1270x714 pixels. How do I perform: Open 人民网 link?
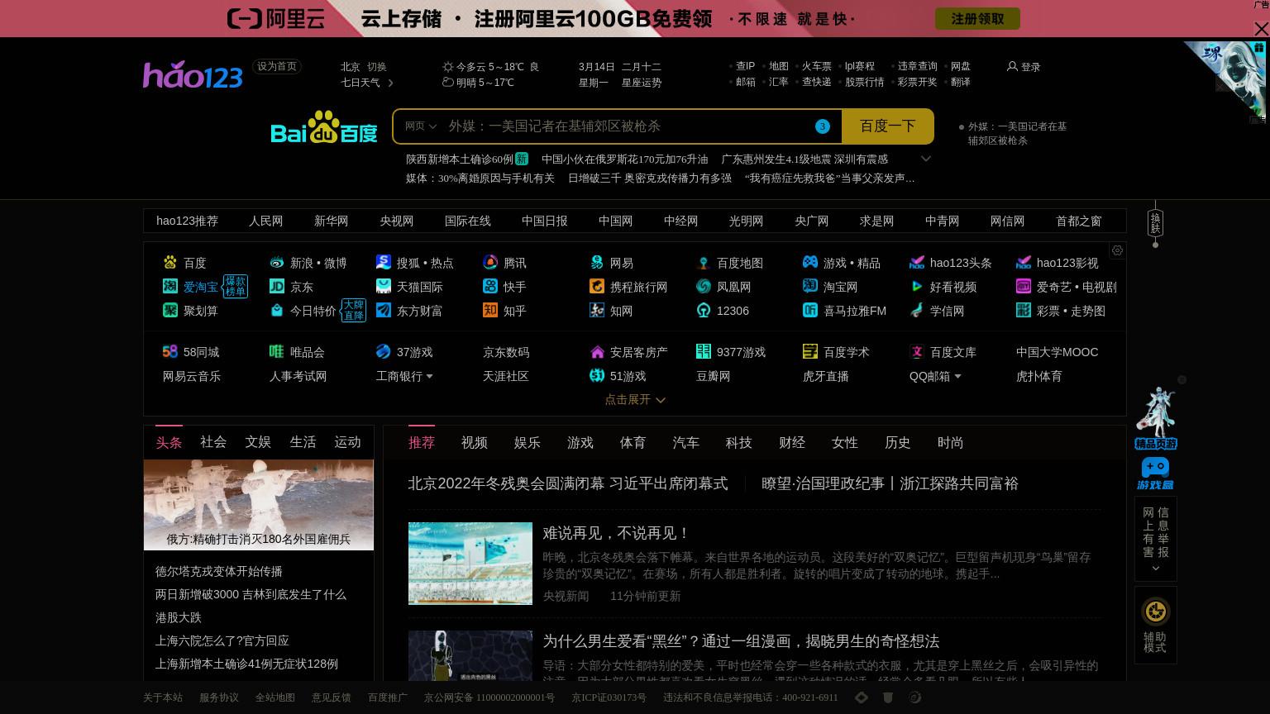pos(266,221)
